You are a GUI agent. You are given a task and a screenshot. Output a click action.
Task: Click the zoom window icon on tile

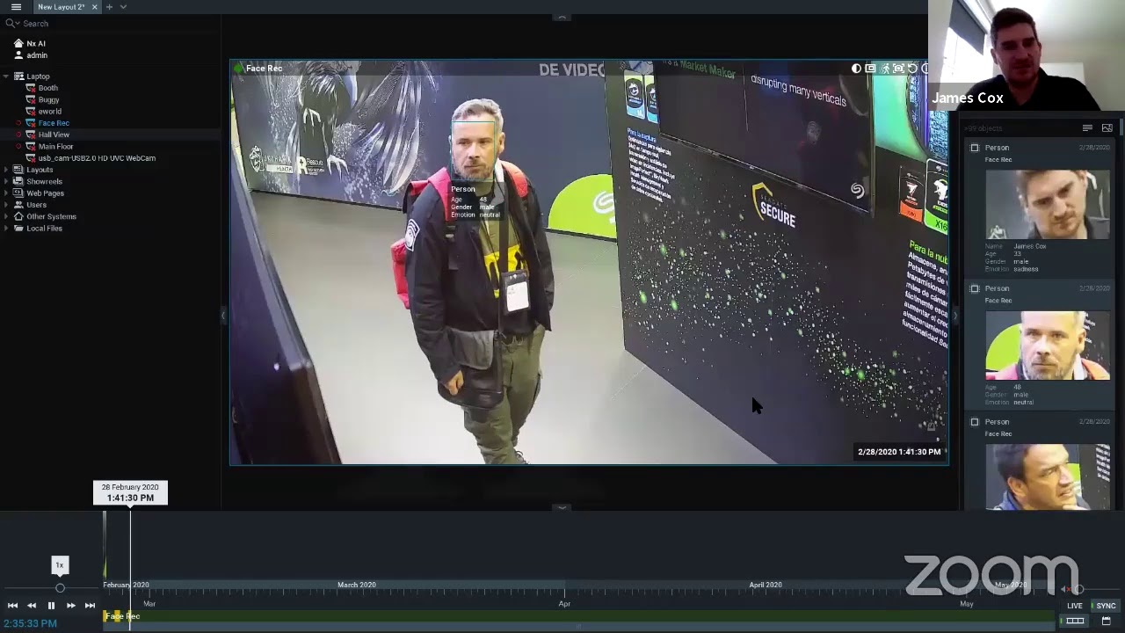coord(870,69)
